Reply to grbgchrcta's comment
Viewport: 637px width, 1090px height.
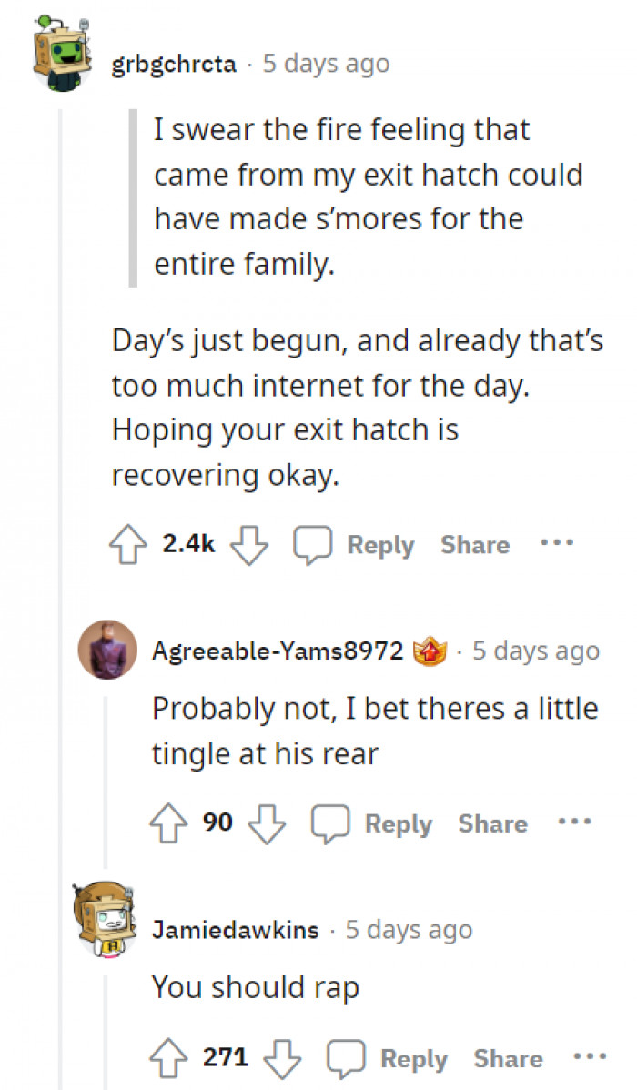pyautogui.click(x=379, y=545)
